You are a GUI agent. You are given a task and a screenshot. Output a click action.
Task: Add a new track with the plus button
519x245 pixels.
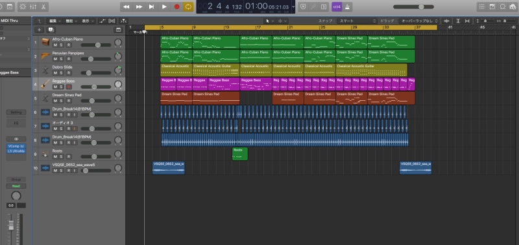pos(39,30)
